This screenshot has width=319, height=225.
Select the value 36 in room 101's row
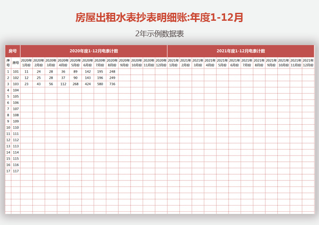pyautogui.click(x=63, y=72)
